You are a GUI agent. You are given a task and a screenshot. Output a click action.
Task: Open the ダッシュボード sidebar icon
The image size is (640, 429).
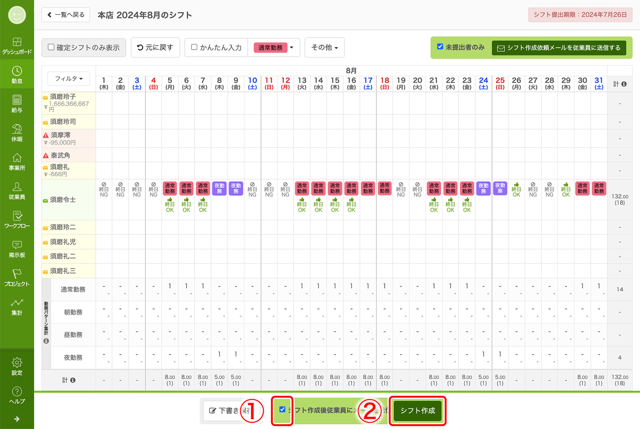tap(17, 46)
